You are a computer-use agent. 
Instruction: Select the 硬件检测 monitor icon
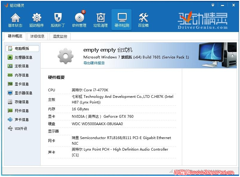tap(122, 20)
